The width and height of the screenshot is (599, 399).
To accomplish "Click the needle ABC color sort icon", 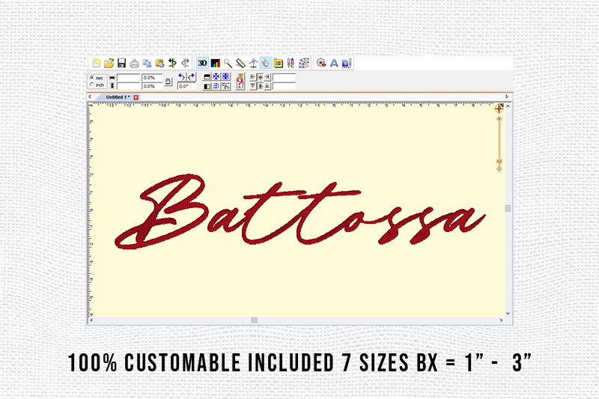I will coord(291,63).
